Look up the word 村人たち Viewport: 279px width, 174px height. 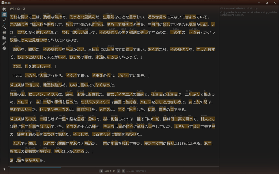(208, 119)
